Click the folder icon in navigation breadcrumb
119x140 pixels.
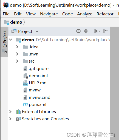[x=6, y=22]
